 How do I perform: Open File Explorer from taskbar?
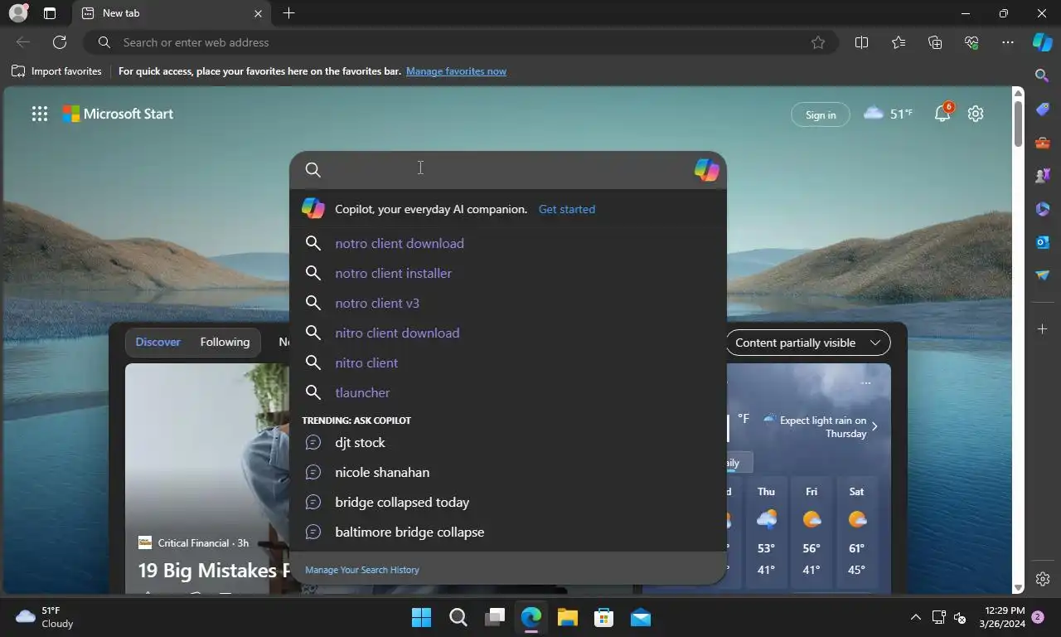coord(567,617)
